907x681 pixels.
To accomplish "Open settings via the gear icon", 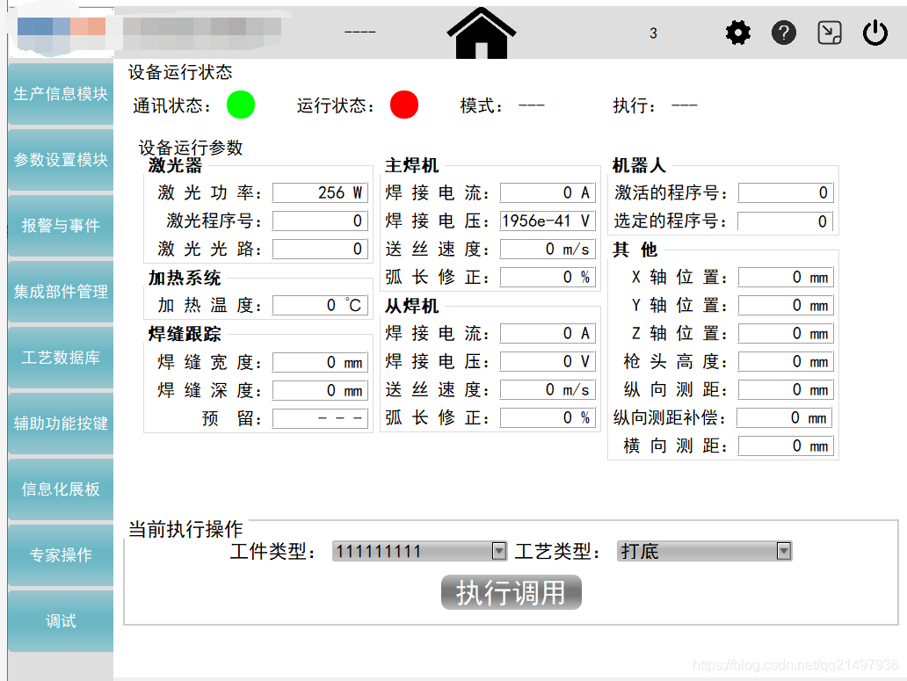I will click(738, 33).
